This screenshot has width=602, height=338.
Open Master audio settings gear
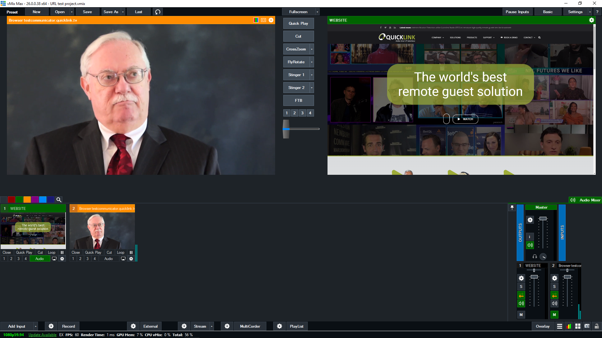coord(530,220)
